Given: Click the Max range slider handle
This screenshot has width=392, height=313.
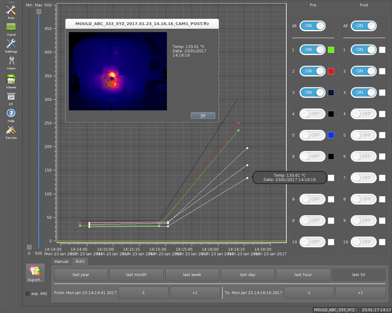Looking at the screenshot, I should [39, 12].
